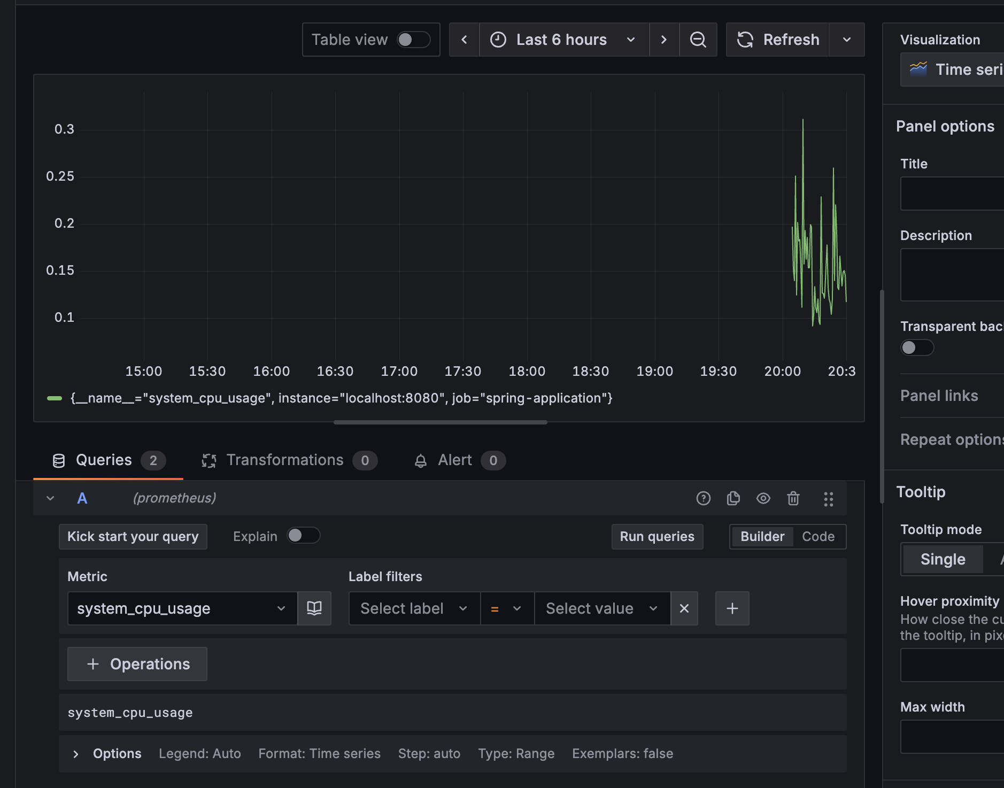Screen dimensions: 1004x788
Task: Duplicate query A with copy icon
Action: click(733, 498)
